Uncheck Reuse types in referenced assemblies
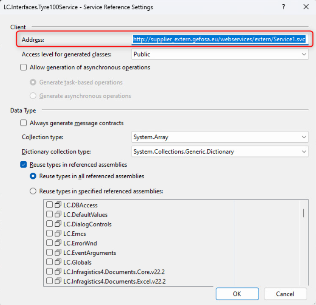 coord(24,164)
